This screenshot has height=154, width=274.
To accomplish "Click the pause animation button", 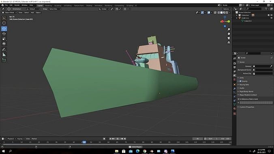I will coord(118,139).
